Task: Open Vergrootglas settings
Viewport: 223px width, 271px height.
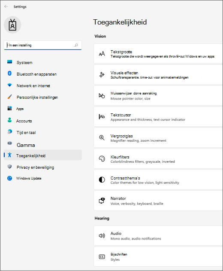Action: click(158, 138)
